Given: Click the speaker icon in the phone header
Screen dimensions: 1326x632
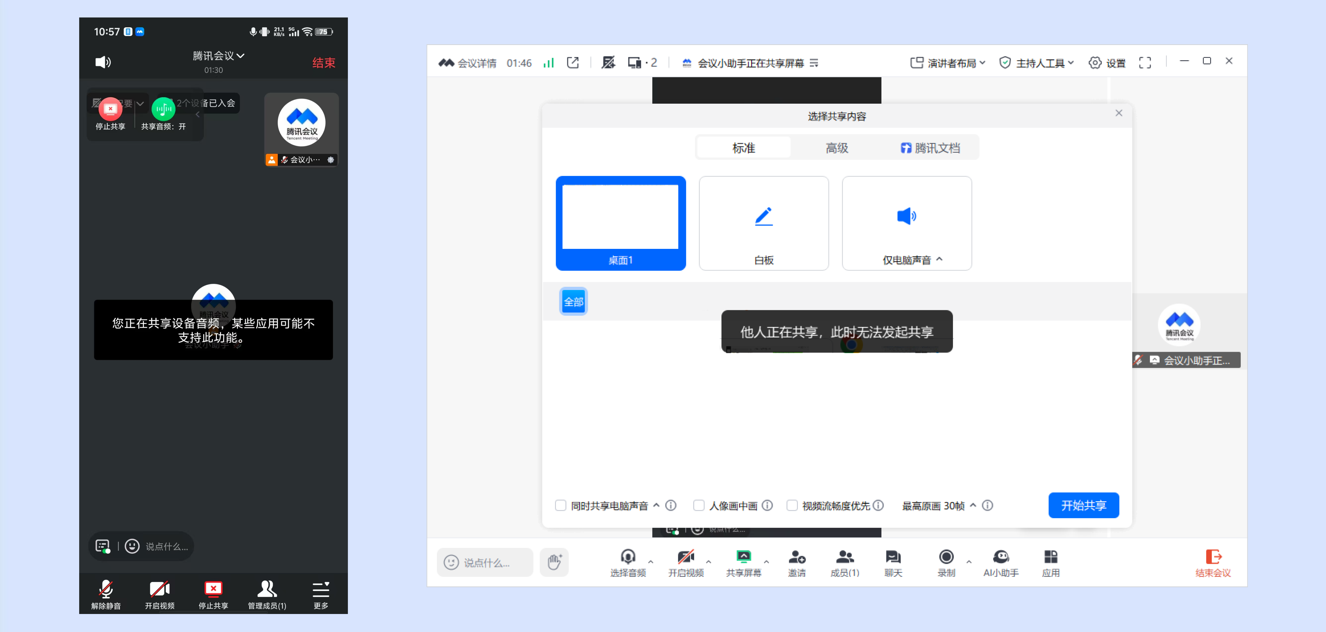Looking at the screenshot, I should pos(103,62).
